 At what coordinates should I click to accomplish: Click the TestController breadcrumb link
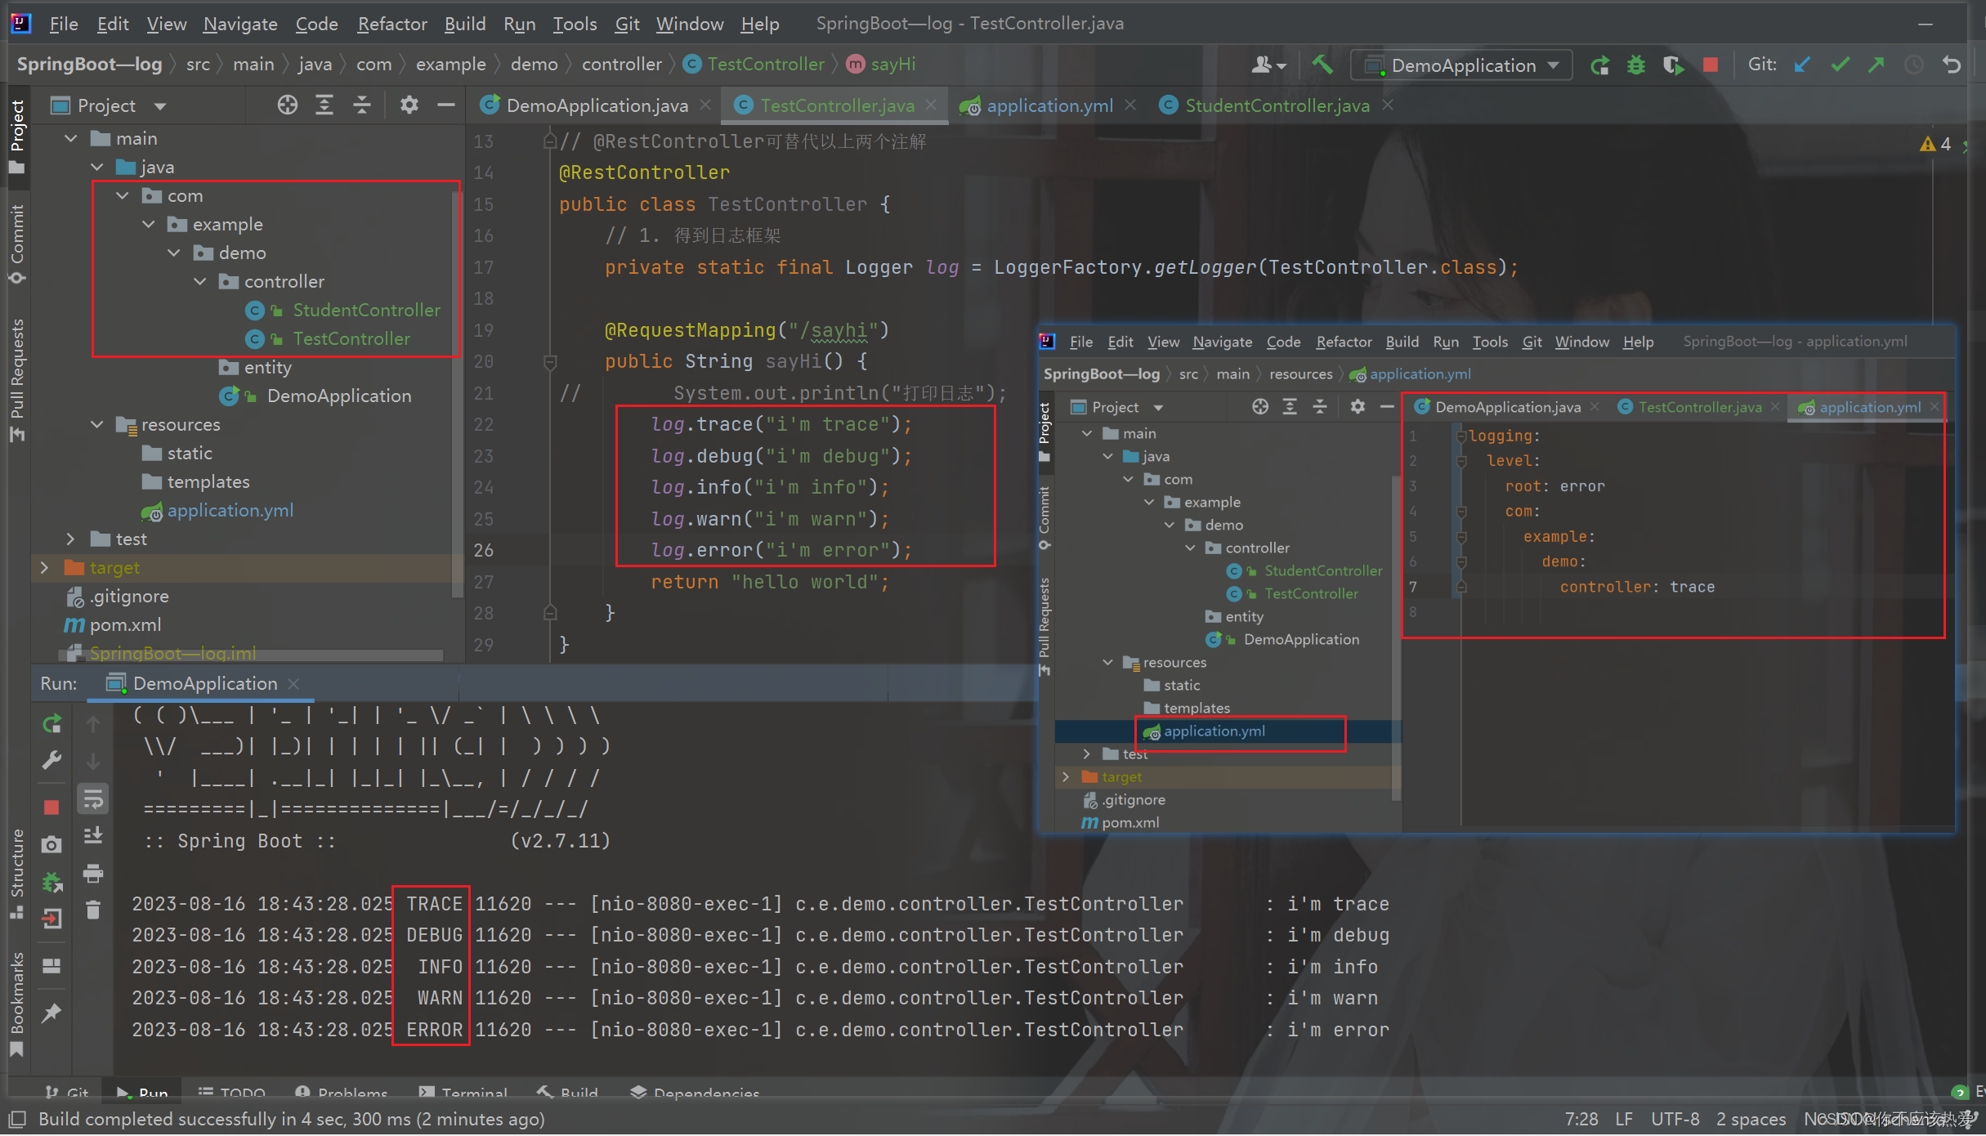[x=765, y=64]
